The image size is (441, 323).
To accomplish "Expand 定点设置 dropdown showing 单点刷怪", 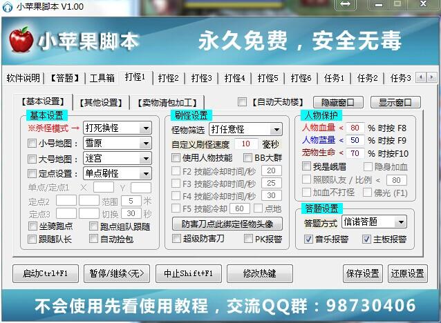I will click(x=118, y=173).
